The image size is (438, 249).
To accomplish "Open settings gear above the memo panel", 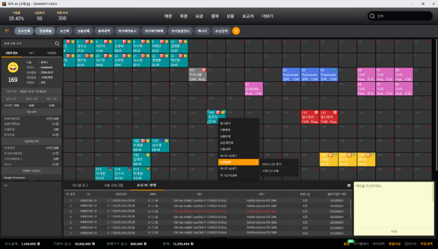I will (349, 185).
